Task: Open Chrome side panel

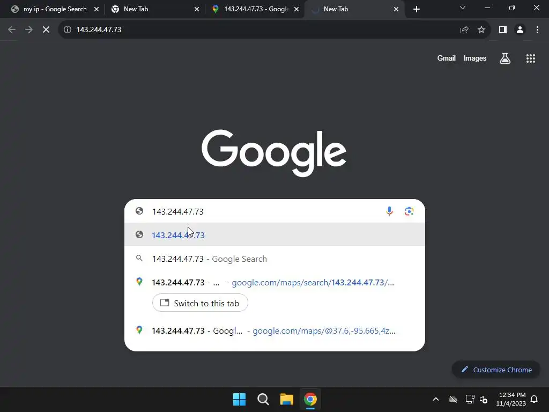Action: coord(503,30)
